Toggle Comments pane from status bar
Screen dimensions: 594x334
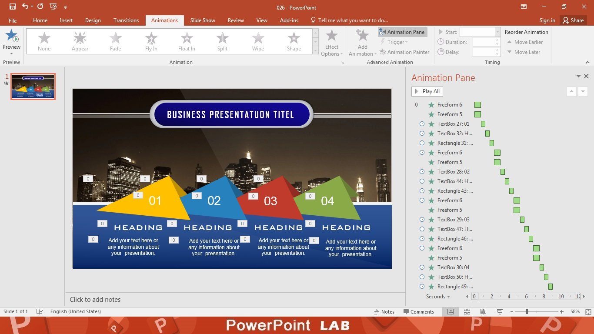click(419, 312)
